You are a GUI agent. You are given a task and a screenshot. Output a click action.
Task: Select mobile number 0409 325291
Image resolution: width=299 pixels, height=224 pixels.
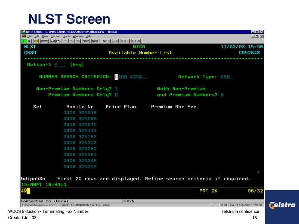80,155
